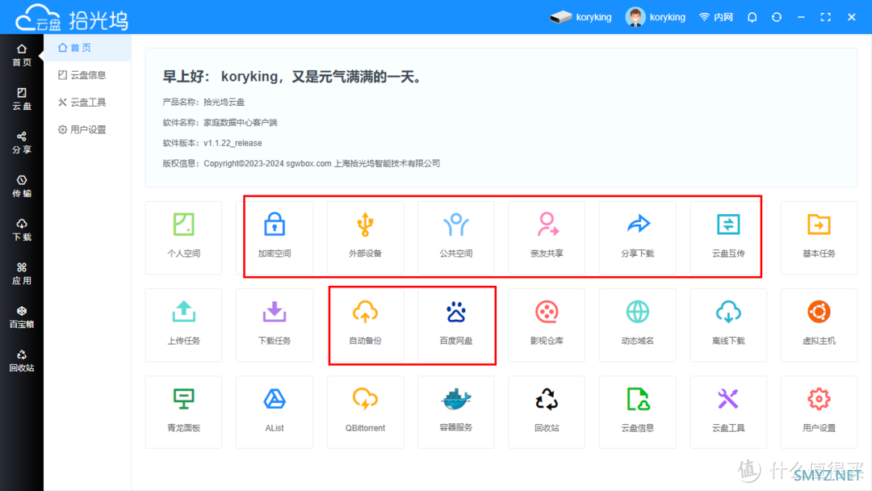Open the 下载任务 download tasks tile
This screenshot has height=491, width=872.
click(275, 325)
